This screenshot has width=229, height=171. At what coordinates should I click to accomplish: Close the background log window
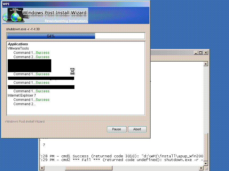point(206,53)
